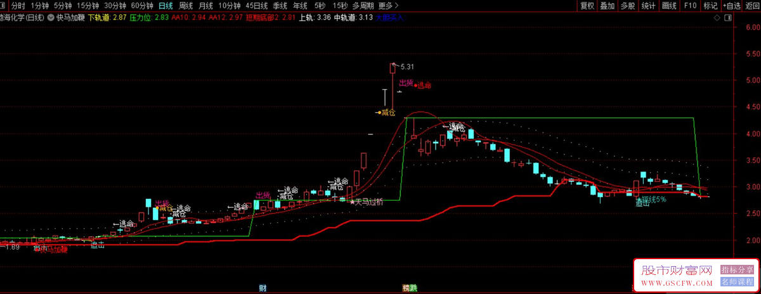Click the AA10: 2.94 value
This screenshot has width=761, height=294.
click(x=188, y=18)
